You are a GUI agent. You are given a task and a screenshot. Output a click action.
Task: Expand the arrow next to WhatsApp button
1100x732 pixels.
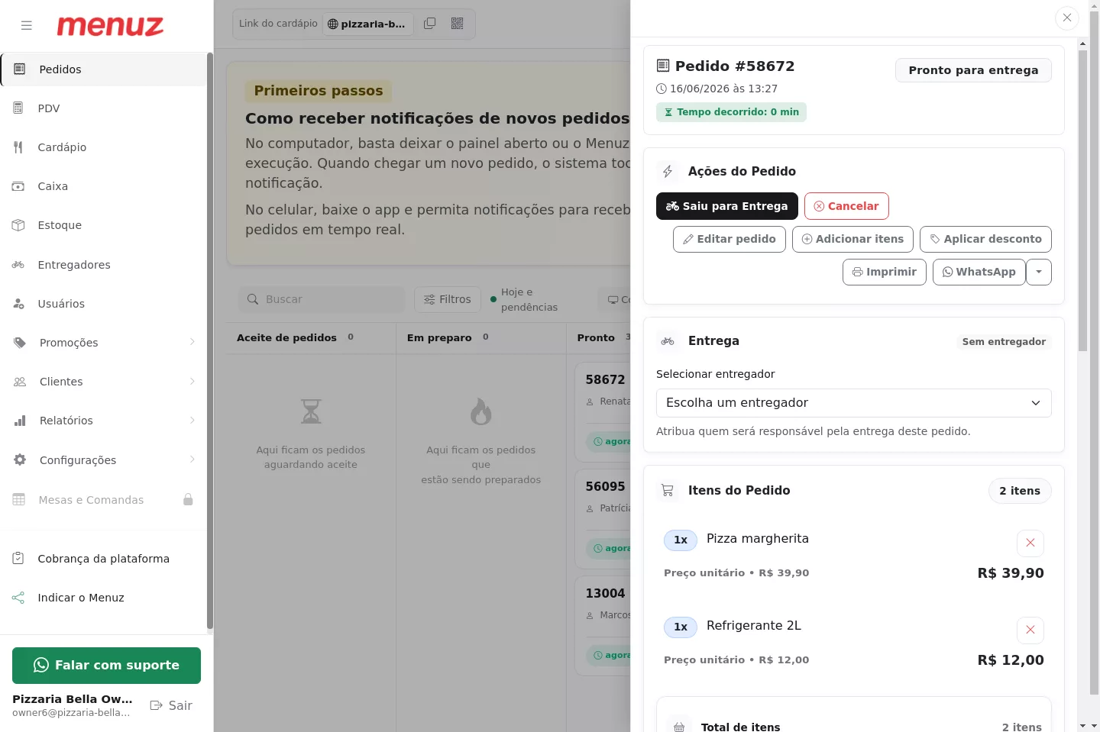[1039, 272]
